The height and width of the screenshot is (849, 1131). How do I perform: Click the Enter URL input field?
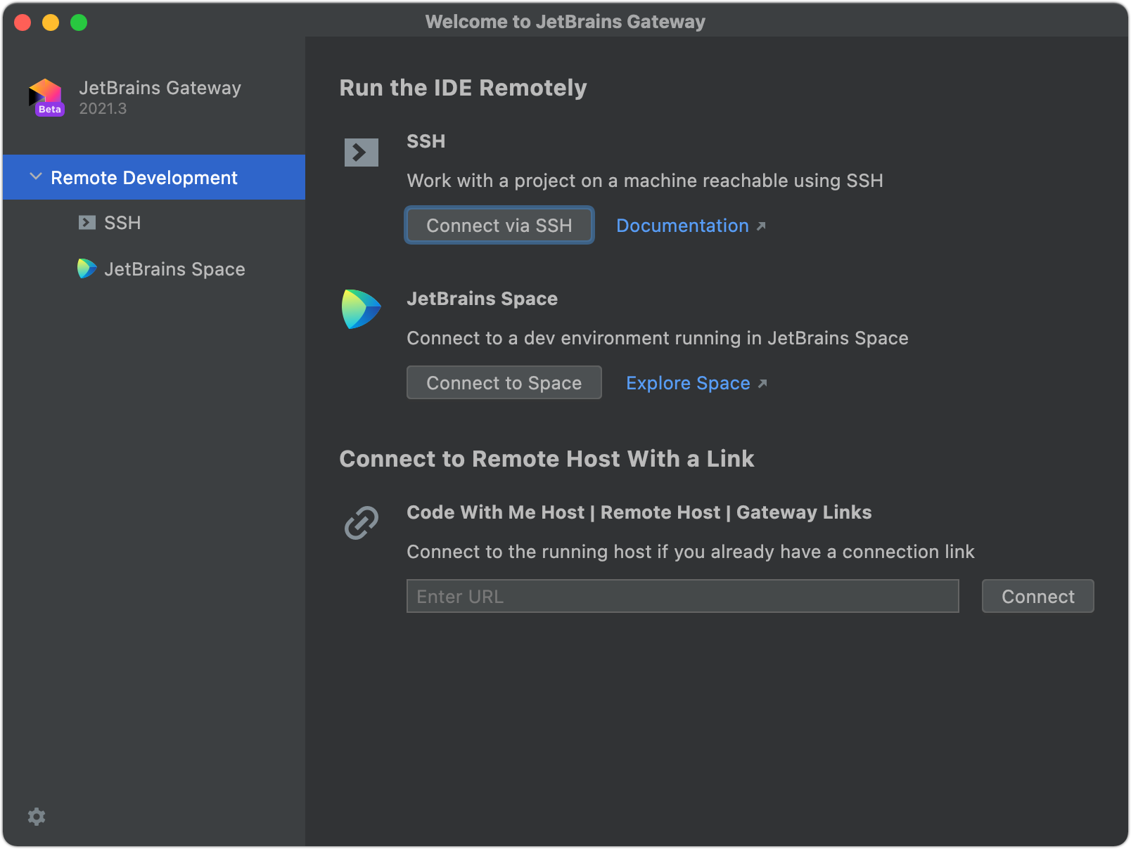(x=682, y=596)
